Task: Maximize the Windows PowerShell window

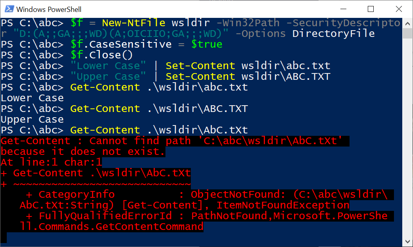Action: 371,9
